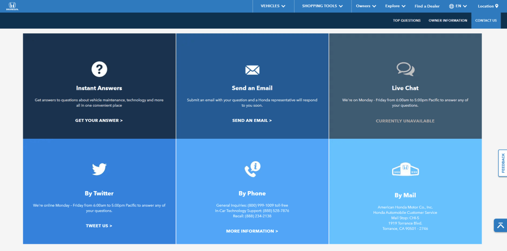Image resolution: width=507 pixels, height=251 pixels.
Task: Open the Feedback side tab
Action: click(503, 163)
